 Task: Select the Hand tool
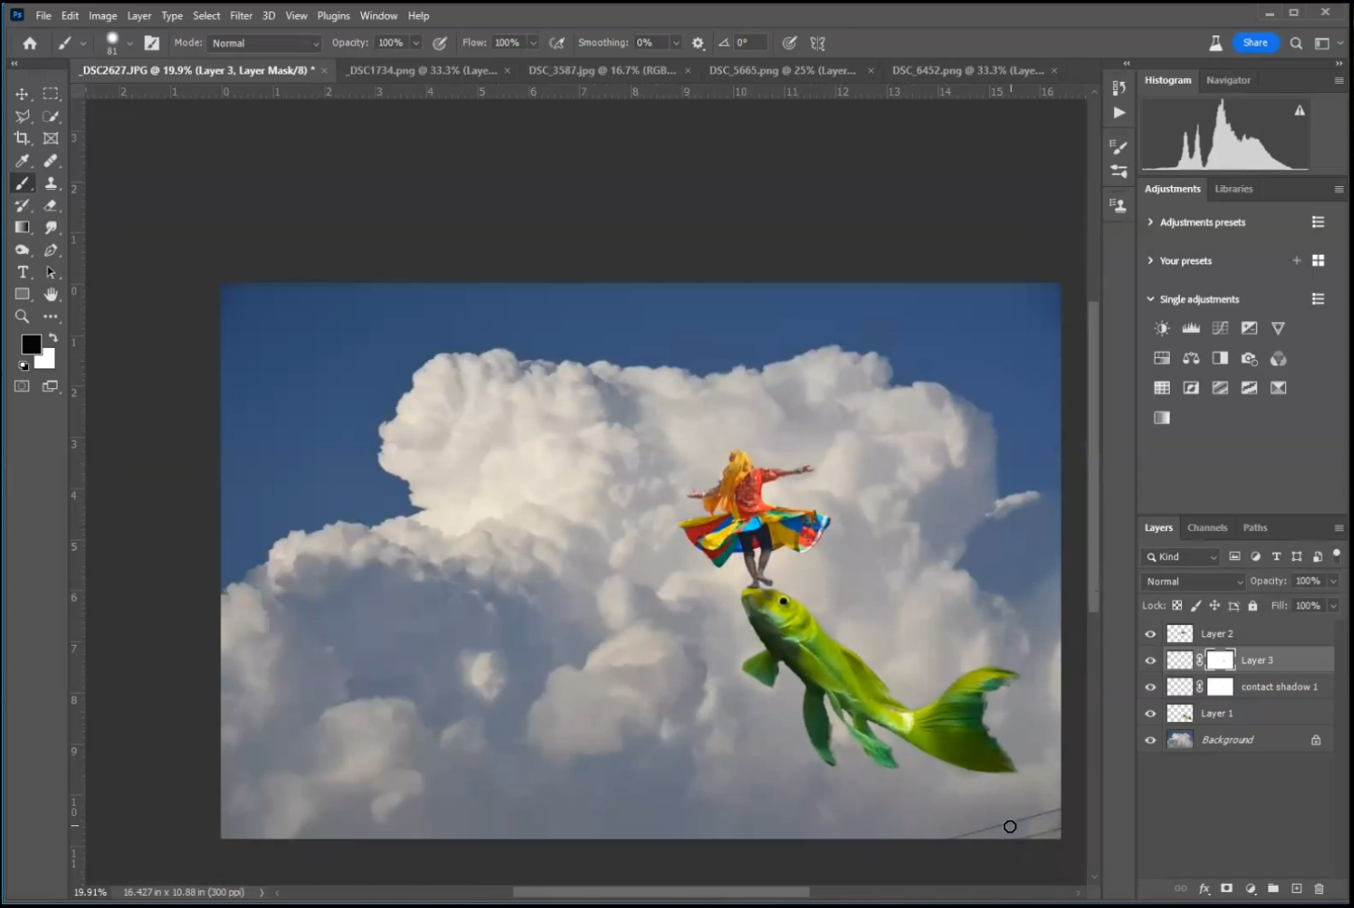click(x=51, y=295)
